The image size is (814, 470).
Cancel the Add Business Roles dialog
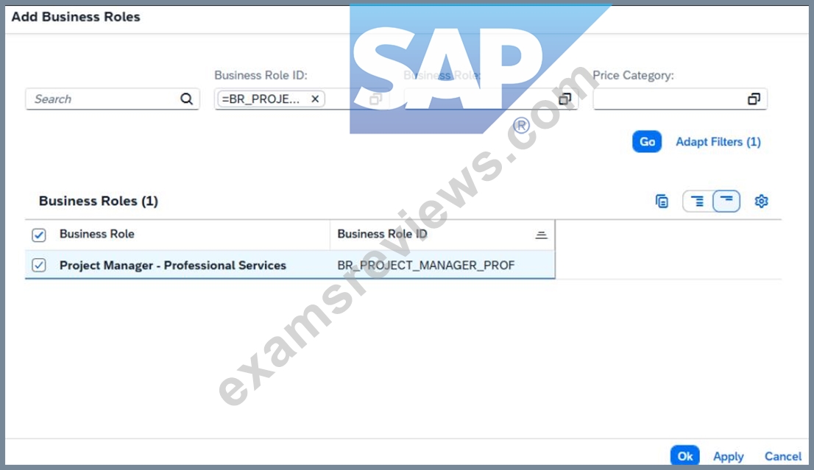[x=783, y=457]
